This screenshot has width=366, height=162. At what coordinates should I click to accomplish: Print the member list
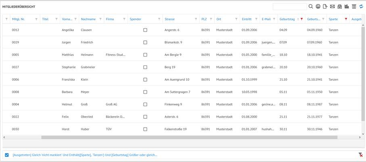coord(318,6)
